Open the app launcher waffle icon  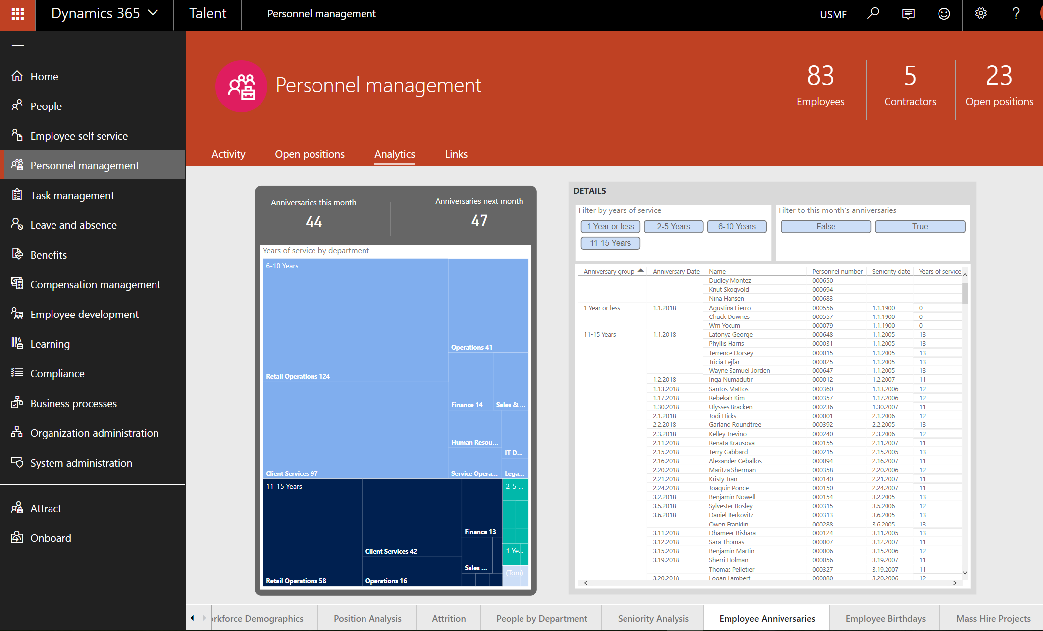click(18, 14)
